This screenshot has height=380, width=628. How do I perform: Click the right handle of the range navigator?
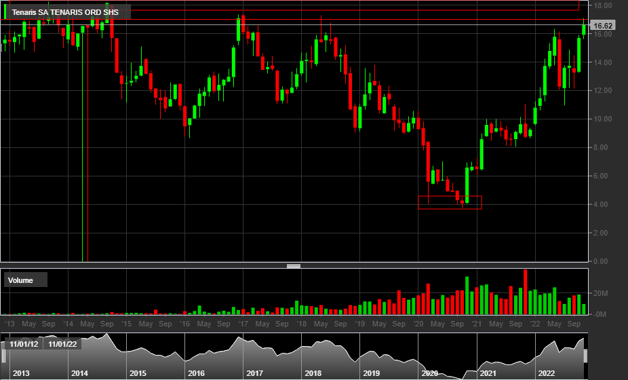coord(585,356)
